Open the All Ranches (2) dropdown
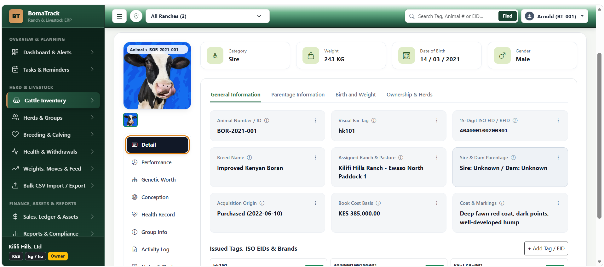This screenshot has height=267, width=604. (x=207, y=16)
